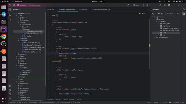
Task: Refresh the database tree
Action: click(159, 14)
